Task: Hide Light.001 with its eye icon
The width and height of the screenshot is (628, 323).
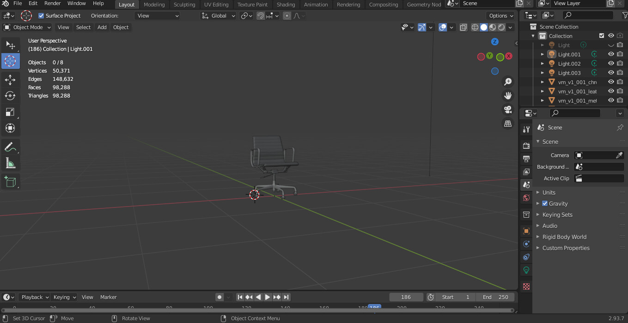Action: pos(611,54)
